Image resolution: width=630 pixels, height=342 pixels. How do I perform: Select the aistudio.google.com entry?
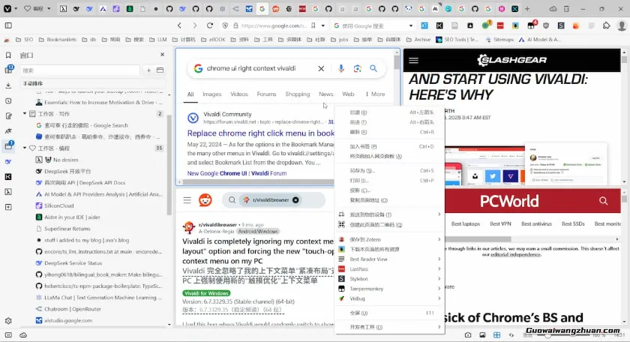click(99, 320)
